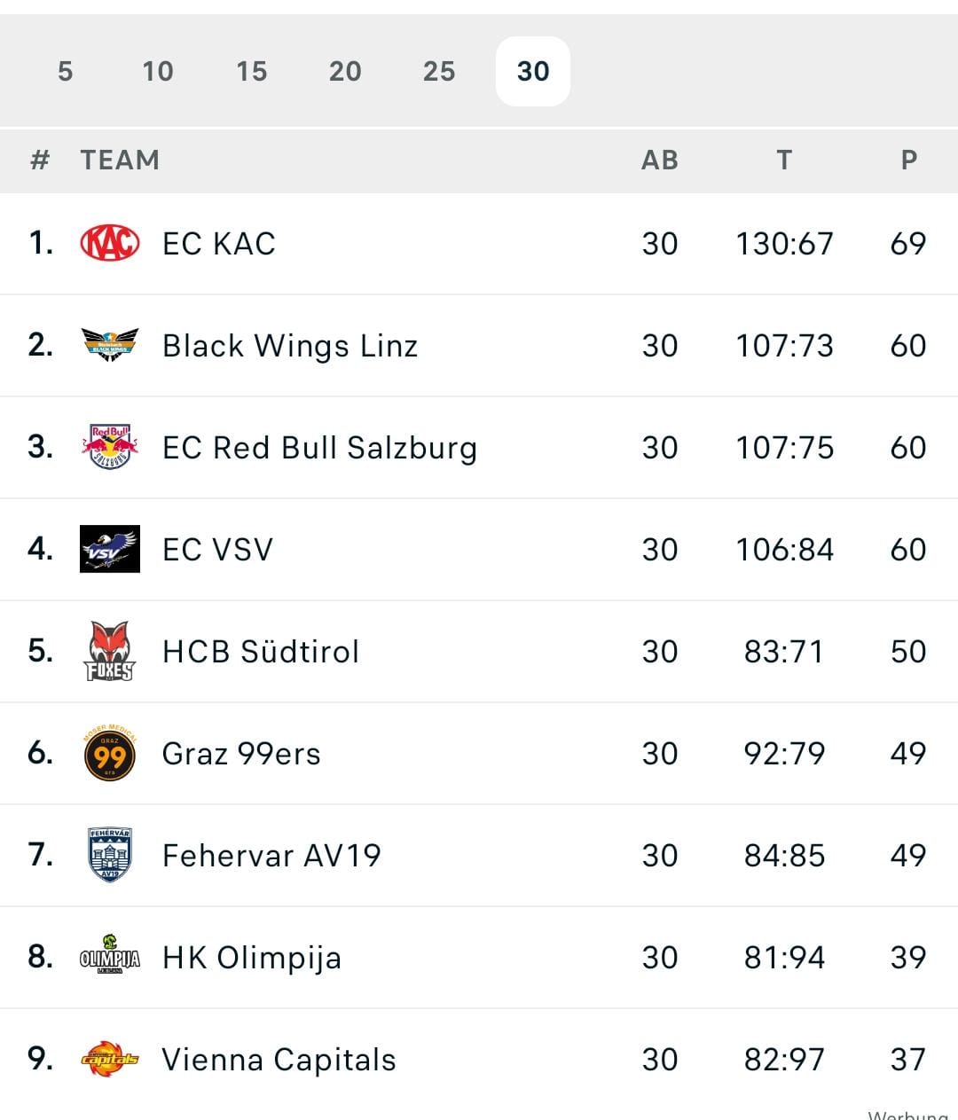Sort by the P points column header

coord(908,160)
